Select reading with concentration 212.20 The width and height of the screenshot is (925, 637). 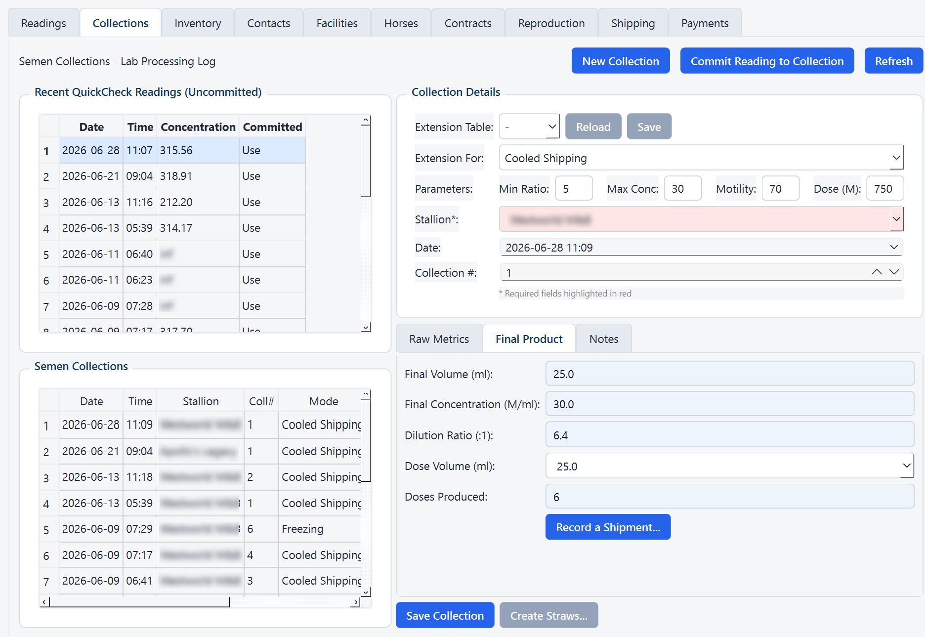[172, 202]
